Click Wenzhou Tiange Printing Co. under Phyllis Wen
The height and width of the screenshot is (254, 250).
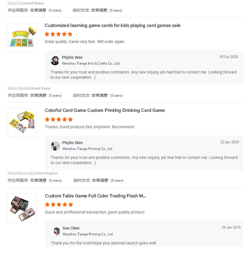[x=88, y=149]
